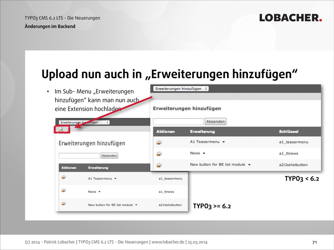Click the LOBACHER logo
The image size is (334, 250).
point(291,18)
